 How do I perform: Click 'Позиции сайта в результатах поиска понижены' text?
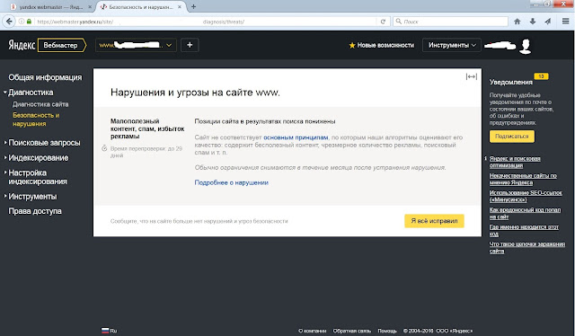(265, 121)
